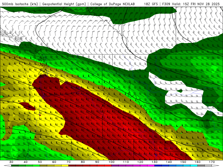
Task: Click the '40' color scale label
Action: 25,162
